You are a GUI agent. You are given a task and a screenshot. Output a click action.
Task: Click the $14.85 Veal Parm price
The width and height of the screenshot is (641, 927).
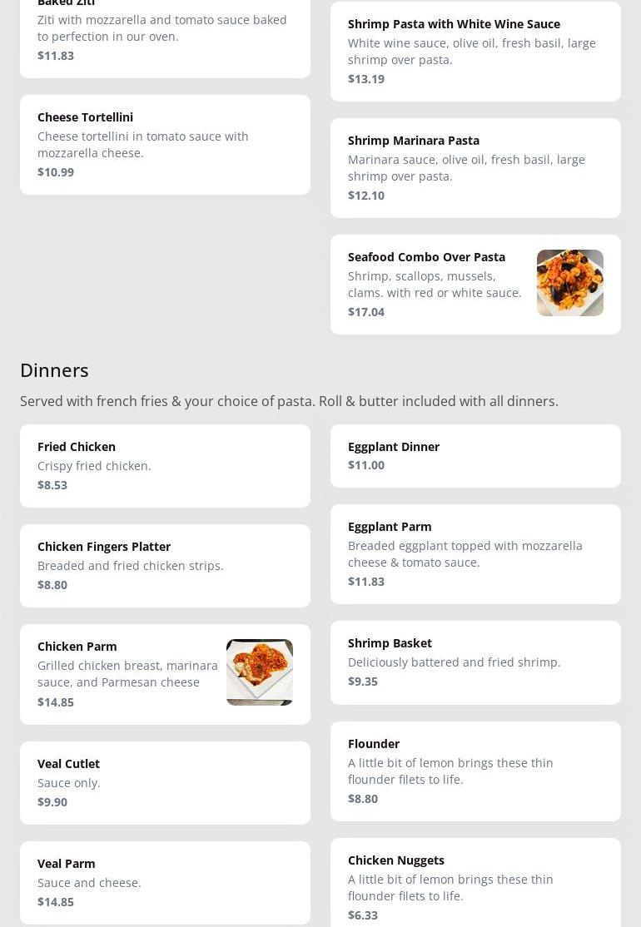point(56,902)
